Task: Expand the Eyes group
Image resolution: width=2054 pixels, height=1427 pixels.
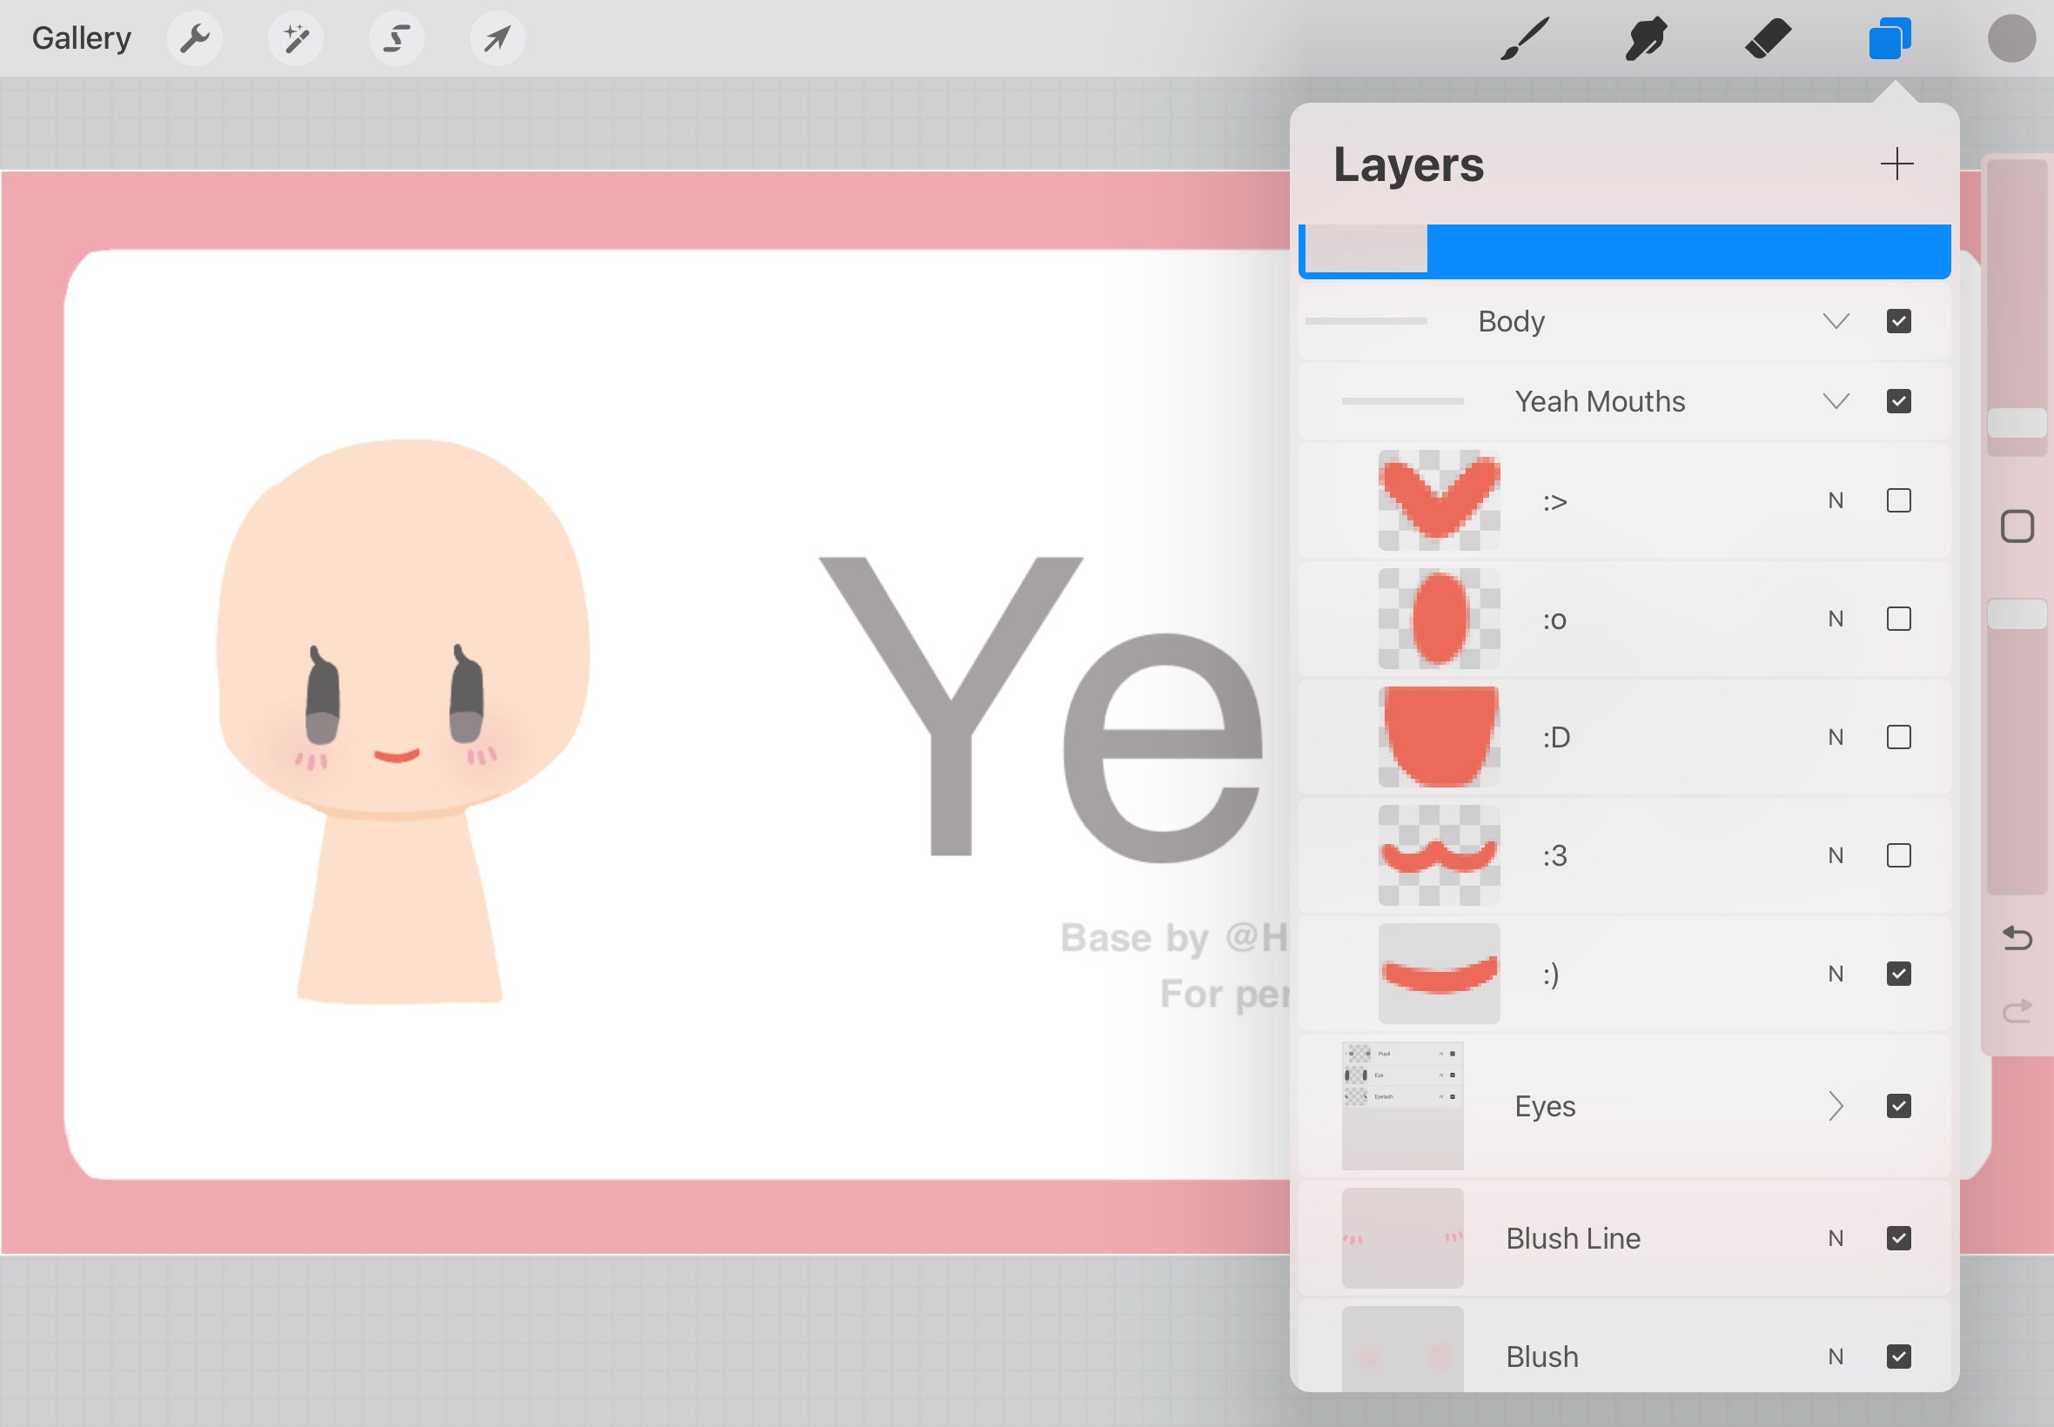Action: coord(1836,1106)
